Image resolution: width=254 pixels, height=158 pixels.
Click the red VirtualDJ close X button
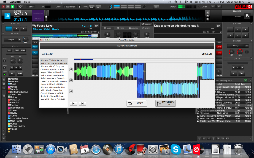tap(3, 7)
